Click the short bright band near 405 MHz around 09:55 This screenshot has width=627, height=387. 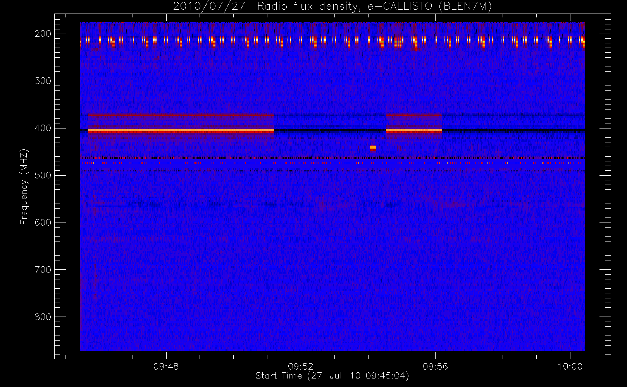[x=414, y=131]
